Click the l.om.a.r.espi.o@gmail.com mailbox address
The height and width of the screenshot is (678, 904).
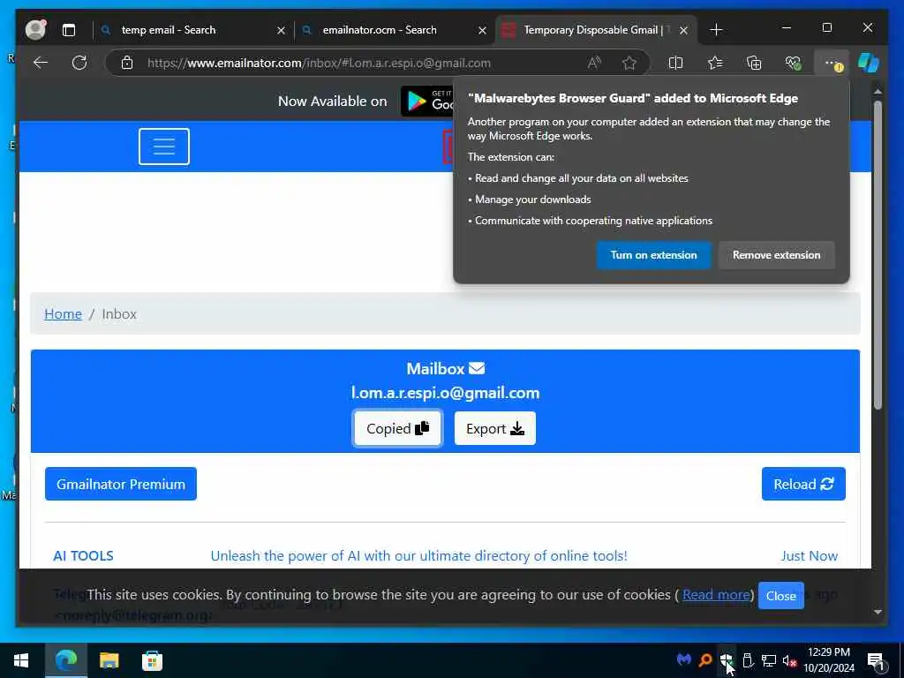(445, 393)
